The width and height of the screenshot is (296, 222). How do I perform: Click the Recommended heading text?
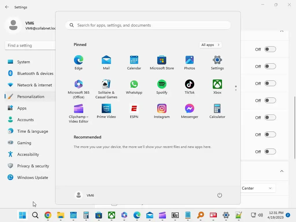point(87,137)
